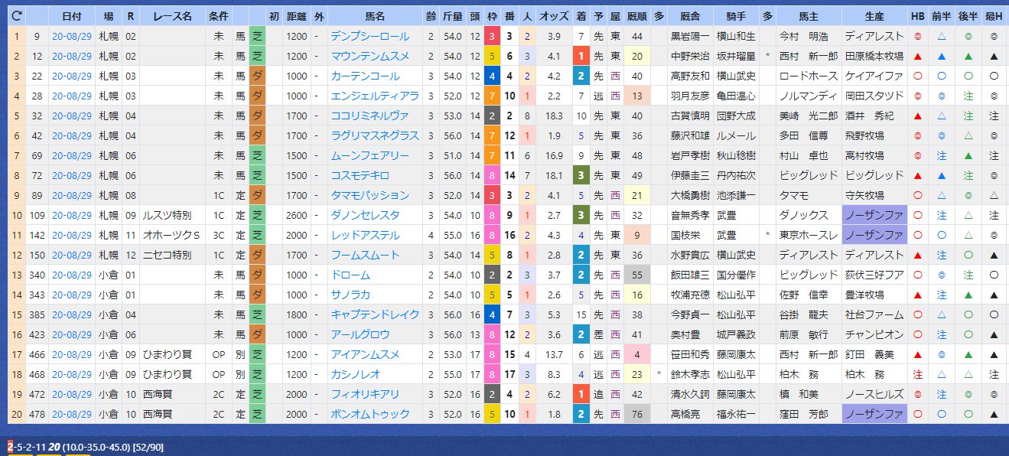This screenshot has width=1009, height=456.
Task: Click the 芝 turf badge in row 1
Action: [x=258, y=36]
